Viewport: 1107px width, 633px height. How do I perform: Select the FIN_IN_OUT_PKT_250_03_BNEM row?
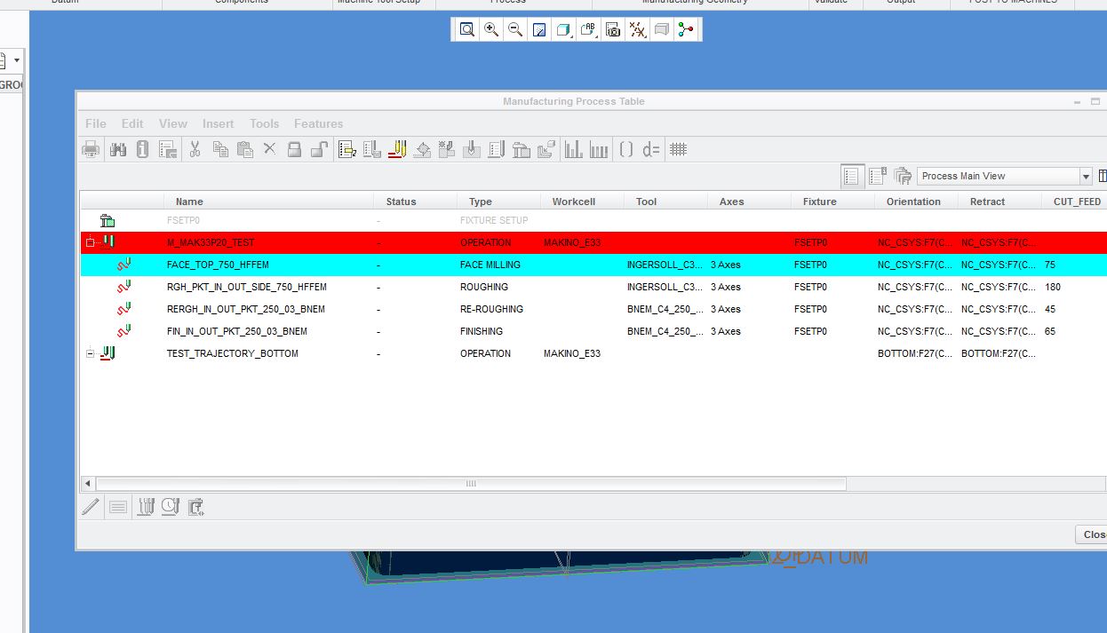[x=593, y=331]
